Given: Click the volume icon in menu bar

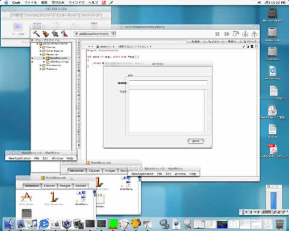Looking at the screenshot, I should click(x=259, y=2).
